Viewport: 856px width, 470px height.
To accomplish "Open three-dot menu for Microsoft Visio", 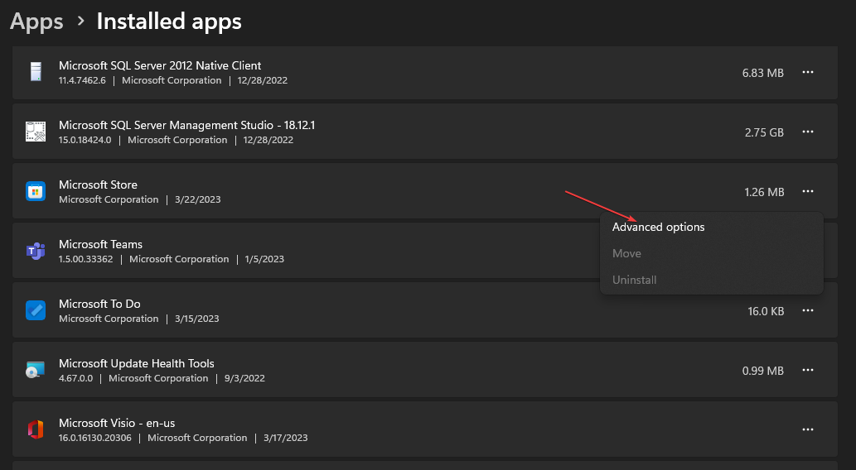I will pos(807,429).
